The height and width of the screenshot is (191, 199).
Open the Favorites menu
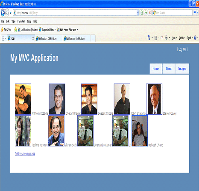(x=21, y=21)
